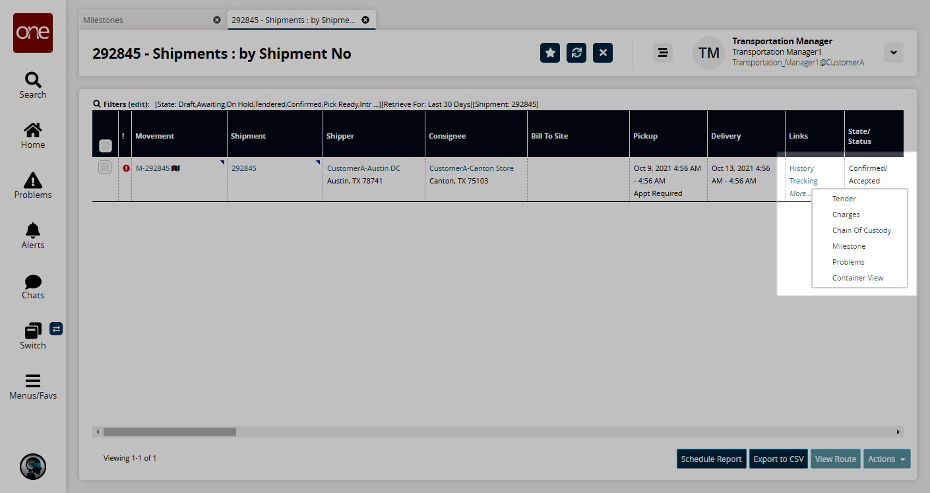Open the Problems warning icon in sidebar
Viewport: 930px width, 493px height.
click(33, 180)
